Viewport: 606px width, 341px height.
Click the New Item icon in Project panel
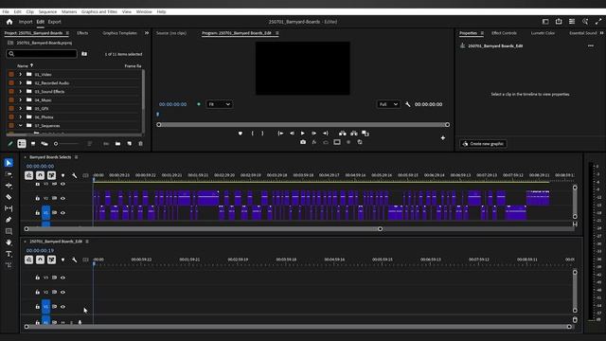pyautogui.click(x=129, y=144)
